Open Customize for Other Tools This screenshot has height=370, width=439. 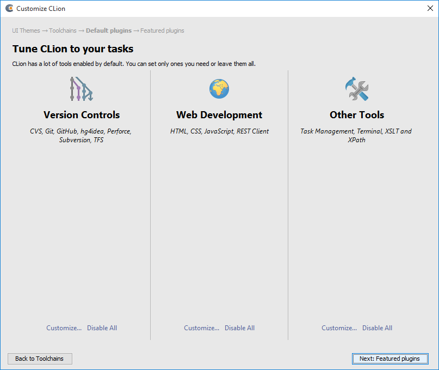[339, 328]
